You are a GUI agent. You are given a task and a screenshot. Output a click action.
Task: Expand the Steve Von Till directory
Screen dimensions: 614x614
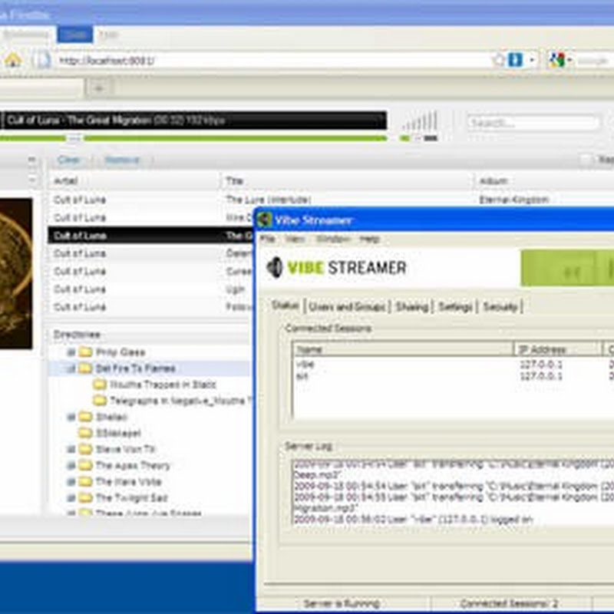pyautogui.click(x=71, y=449)
